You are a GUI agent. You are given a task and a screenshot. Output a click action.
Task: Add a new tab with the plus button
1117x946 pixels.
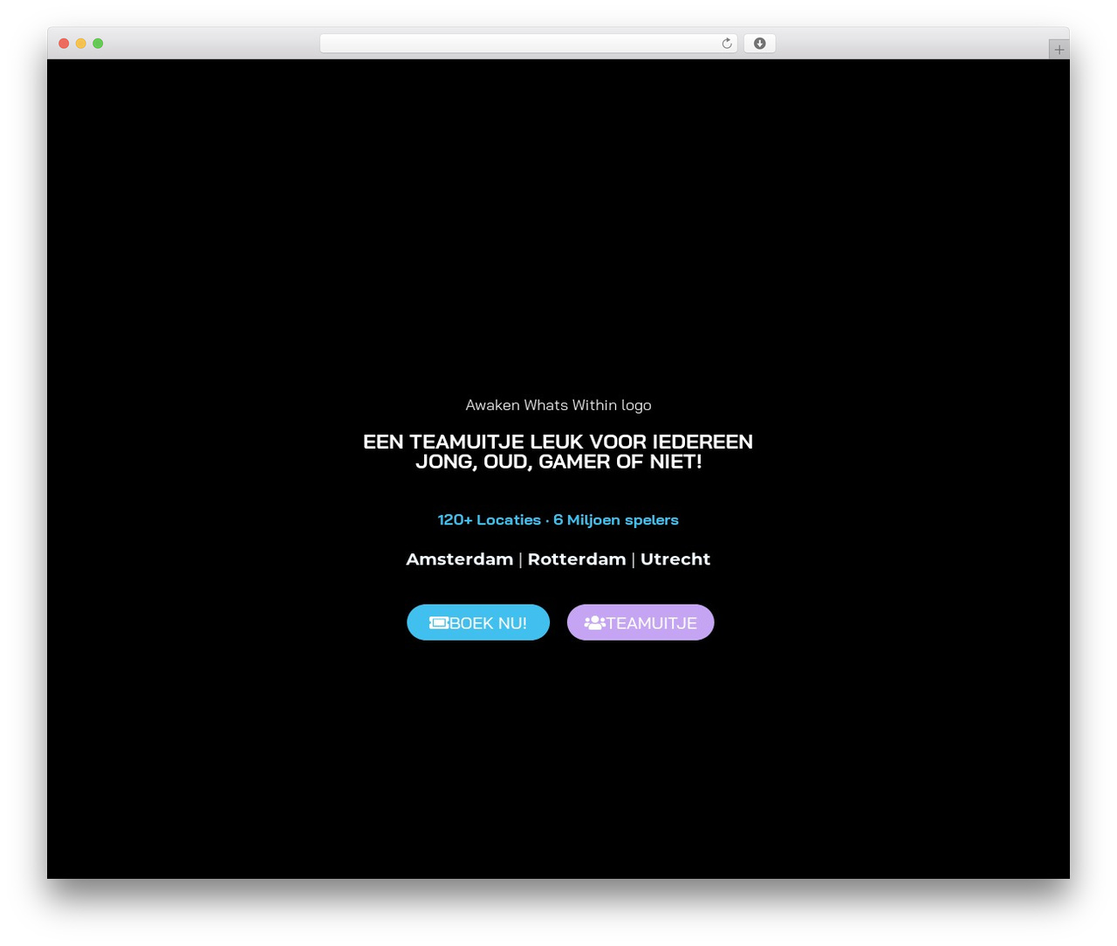coord(1059,50)
